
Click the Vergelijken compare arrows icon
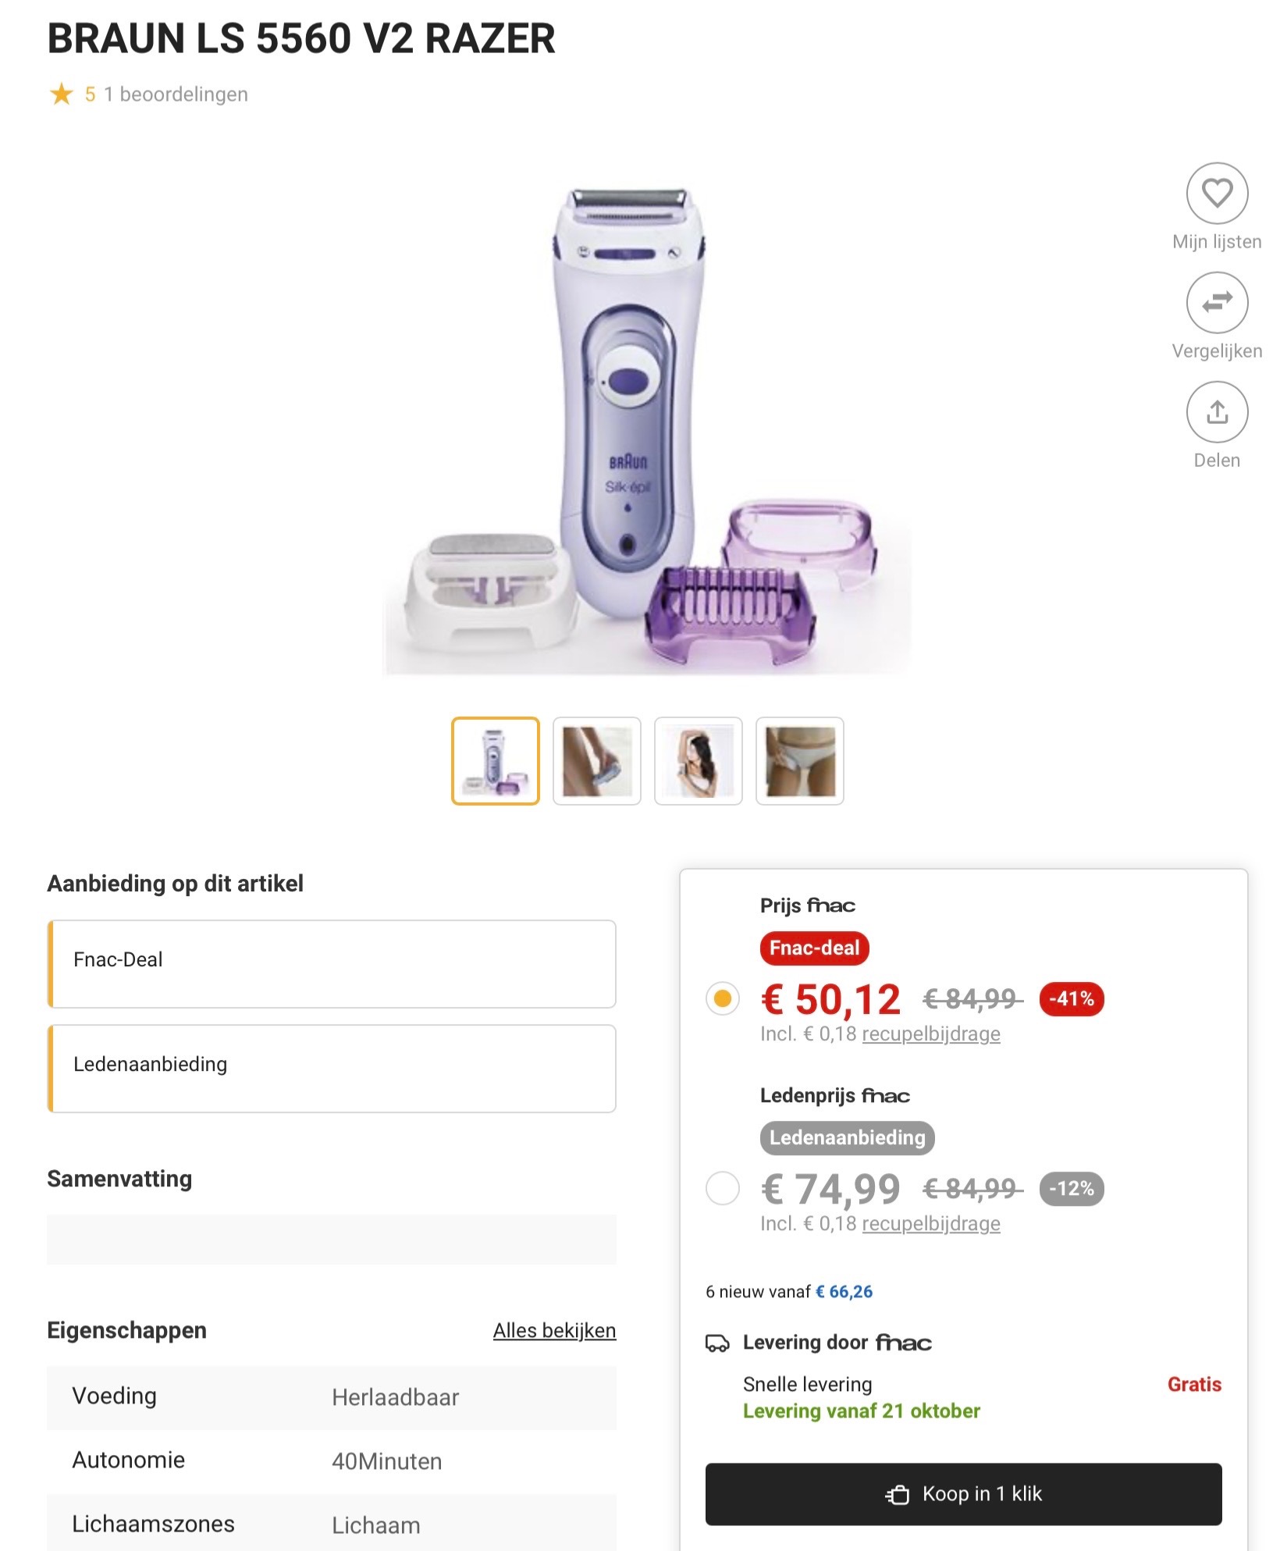click(x=1216, y=302)
